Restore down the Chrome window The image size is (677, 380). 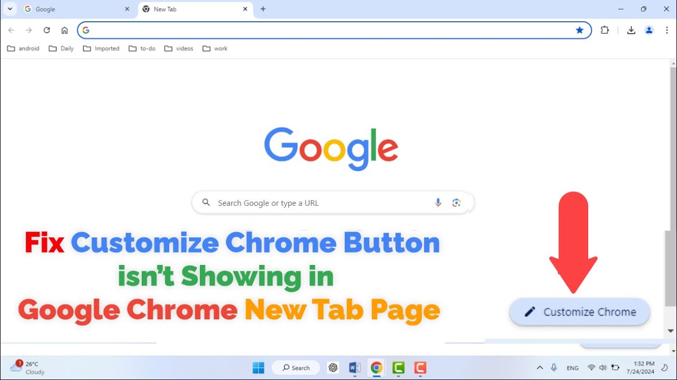click(643, 9)
